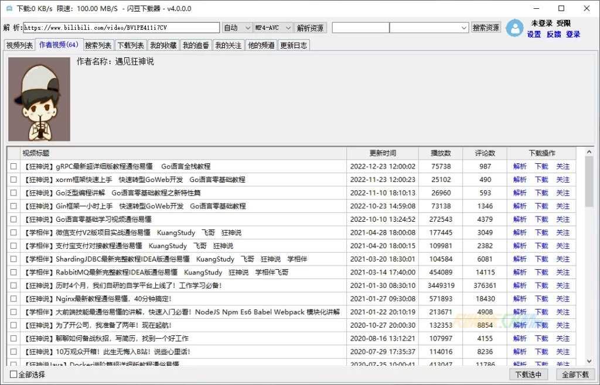Click the app icon in title bar
This screenshot has width=600, height=385.
(9, 9)
